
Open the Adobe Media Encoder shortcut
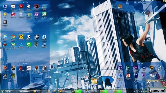pyautogui.click(x=144, y=77)
